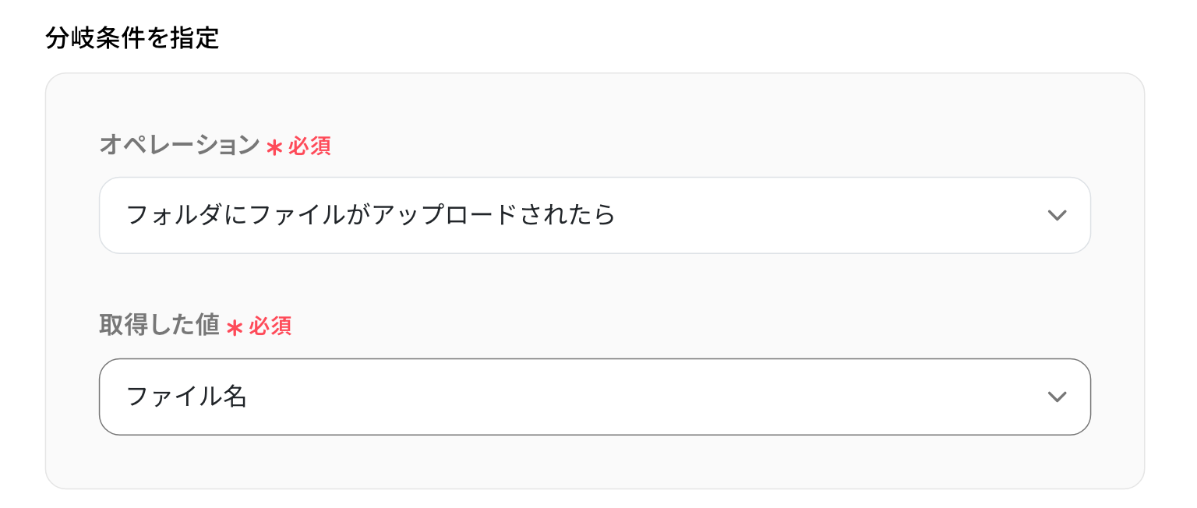
Task: Open the 取得した値 dropdown
Action: pos(594,397)
